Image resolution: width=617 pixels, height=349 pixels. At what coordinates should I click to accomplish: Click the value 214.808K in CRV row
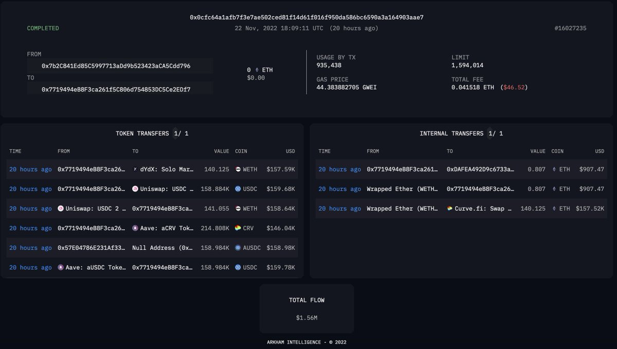pyautogui.click(x=214, y=228)
